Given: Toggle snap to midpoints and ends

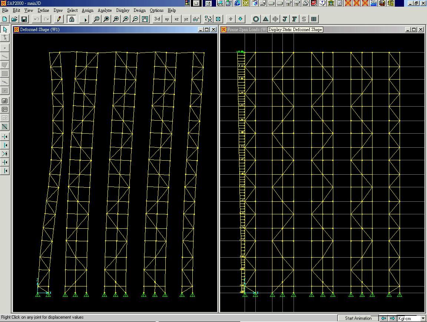Looking at the screenshot, I should click(4, 145).
